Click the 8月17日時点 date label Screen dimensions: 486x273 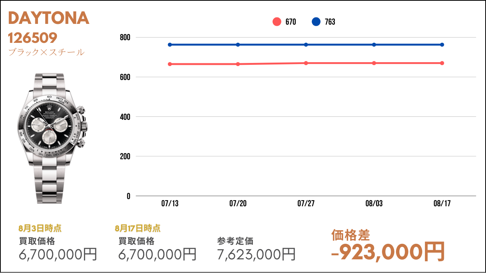[x=137, y=228]
